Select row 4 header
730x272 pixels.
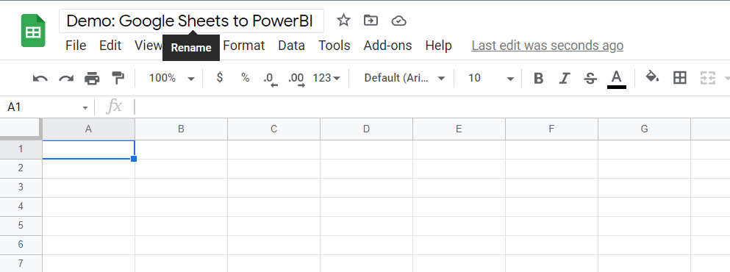(x=21, y=207)
